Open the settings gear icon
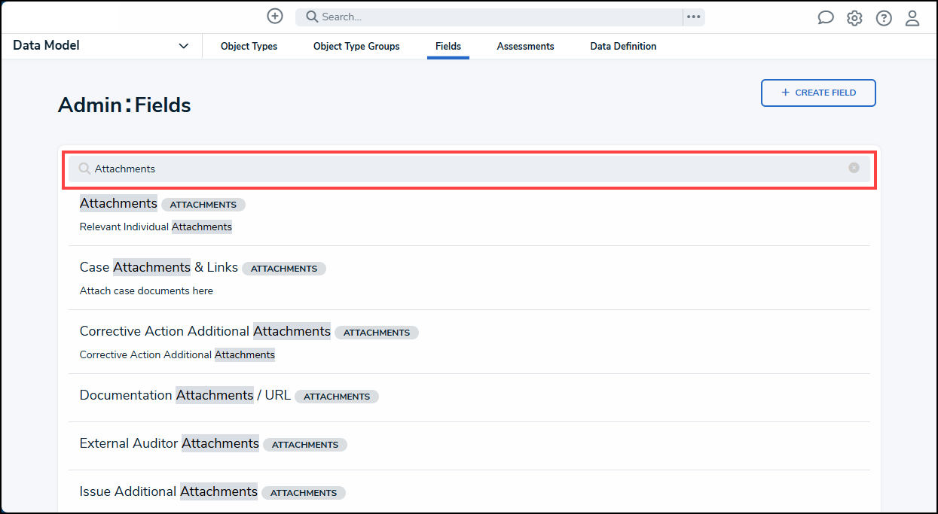Image resolution: width=938 pixels, height=514 pixels. (854, 18)
